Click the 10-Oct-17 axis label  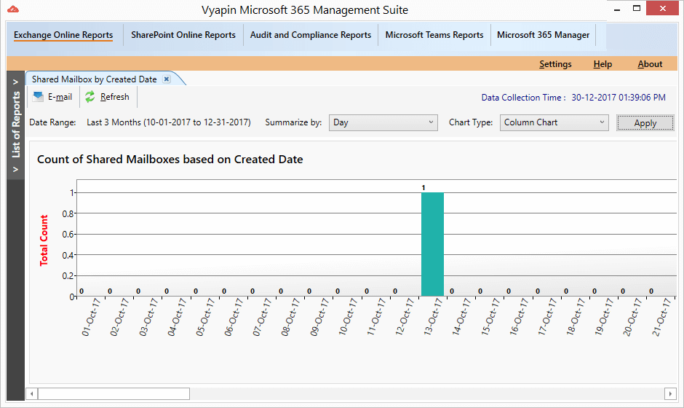pos(348,317)
